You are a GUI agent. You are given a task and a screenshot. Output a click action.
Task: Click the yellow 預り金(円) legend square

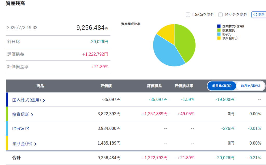[219, 38]
